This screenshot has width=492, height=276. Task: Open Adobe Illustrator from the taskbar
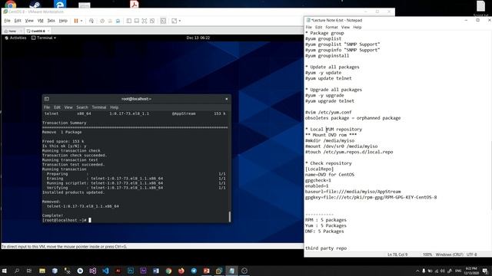[x=118, y=271]
